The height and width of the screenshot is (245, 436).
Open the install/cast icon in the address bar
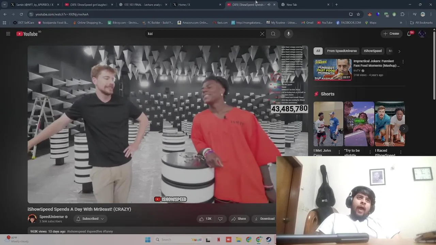351,14
